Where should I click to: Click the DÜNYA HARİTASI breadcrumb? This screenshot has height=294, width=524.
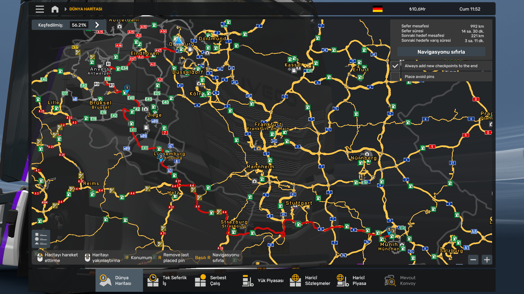86,9
